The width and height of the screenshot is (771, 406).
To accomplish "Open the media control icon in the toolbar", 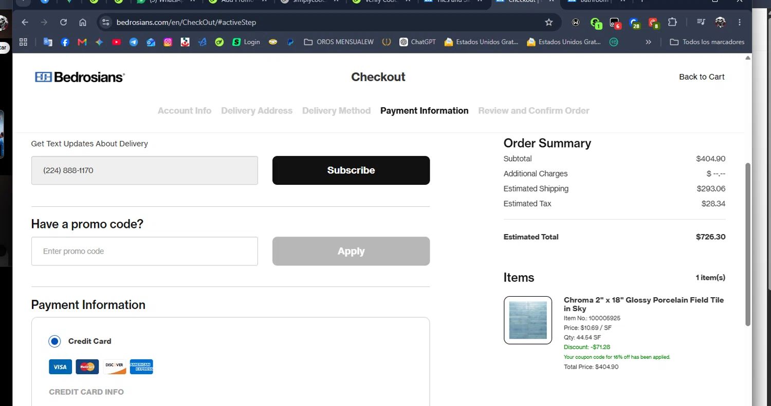I will (x=701, y=22).
